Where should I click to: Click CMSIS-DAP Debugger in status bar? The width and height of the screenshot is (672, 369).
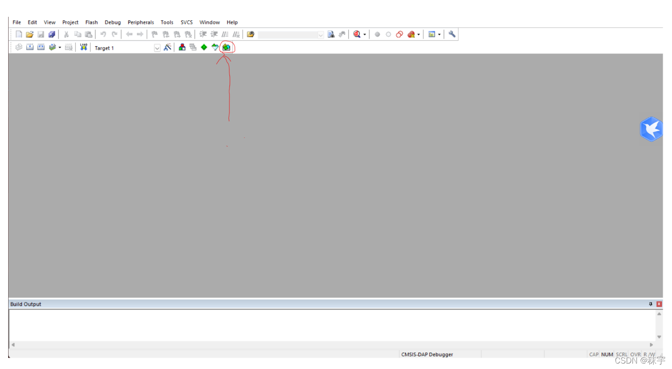[x=427, y=354]
